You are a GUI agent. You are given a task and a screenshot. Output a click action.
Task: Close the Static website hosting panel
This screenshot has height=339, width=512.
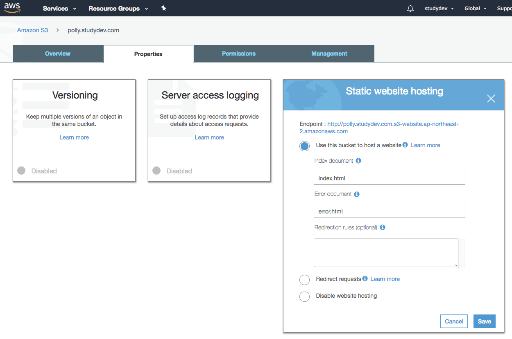click(491, 98)
